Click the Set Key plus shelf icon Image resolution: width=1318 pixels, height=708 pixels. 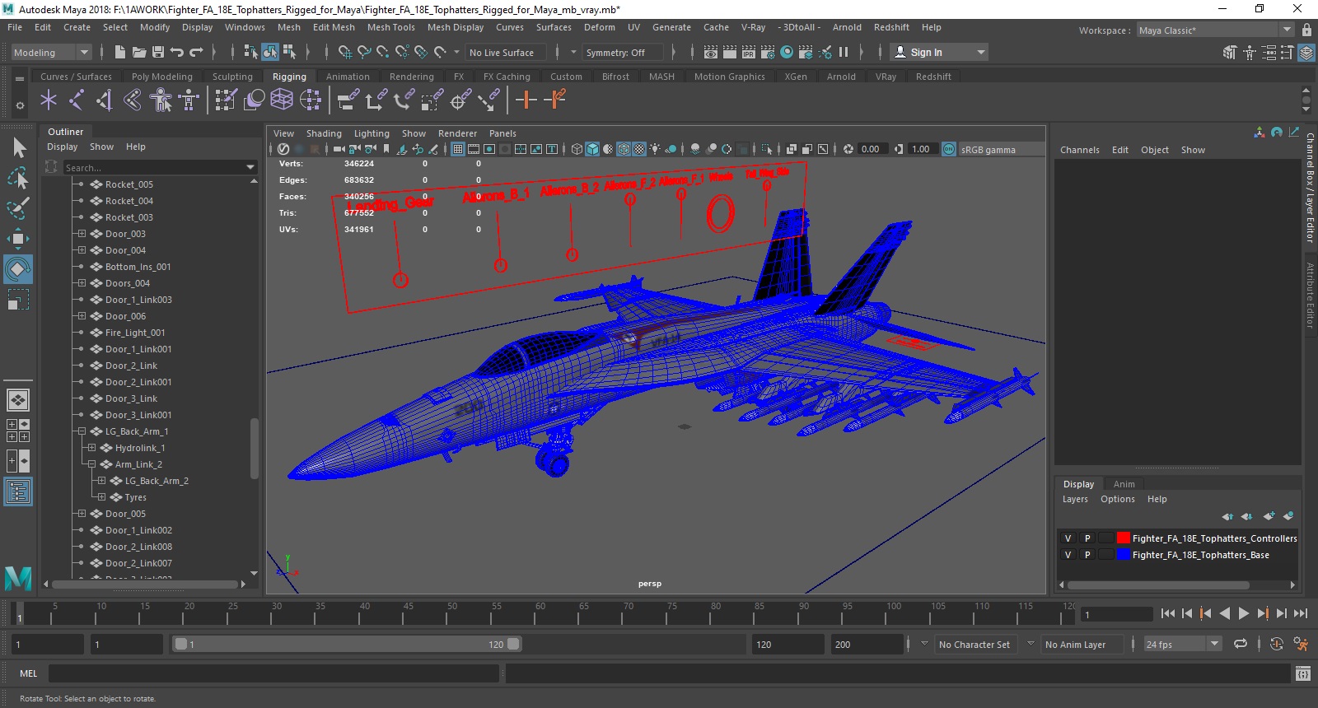coord(526,100)
